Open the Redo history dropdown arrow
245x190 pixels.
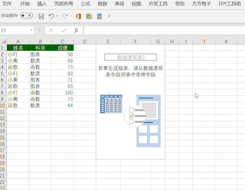click(71, 16)
